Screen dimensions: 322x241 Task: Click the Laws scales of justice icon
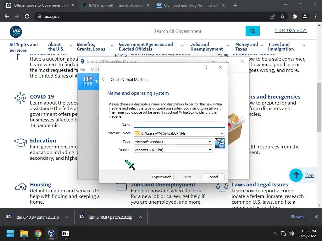pos(222,187)
